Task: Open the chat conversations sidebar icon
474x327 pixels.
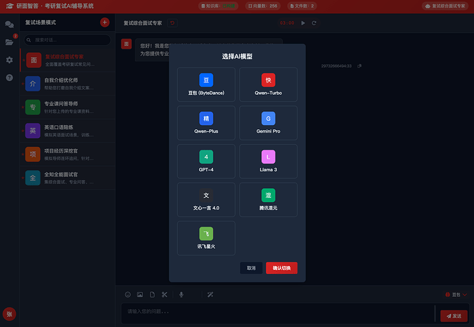Action: tap(10, 24)
